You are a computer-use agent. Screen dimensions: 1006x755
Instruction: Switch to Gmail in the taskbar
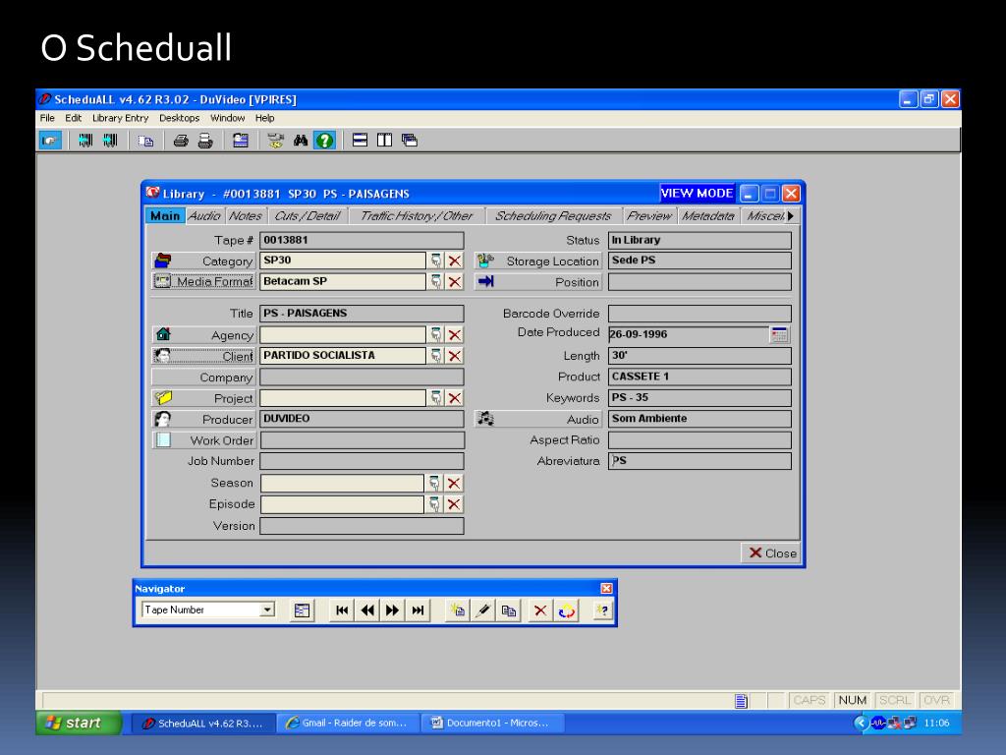[x=349, y=723]
